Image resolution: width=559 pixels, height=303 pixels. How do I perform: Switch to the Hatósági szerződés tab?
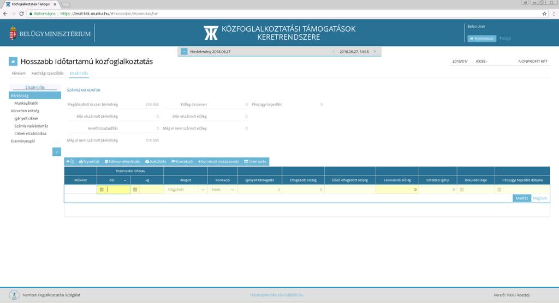[x=47, y=74]
